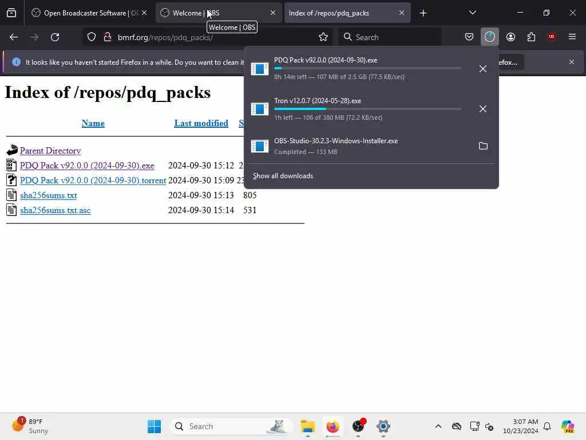Viewport: 586px width, 440px height.
Task: Sort the listing by Name
Action: 93,123
